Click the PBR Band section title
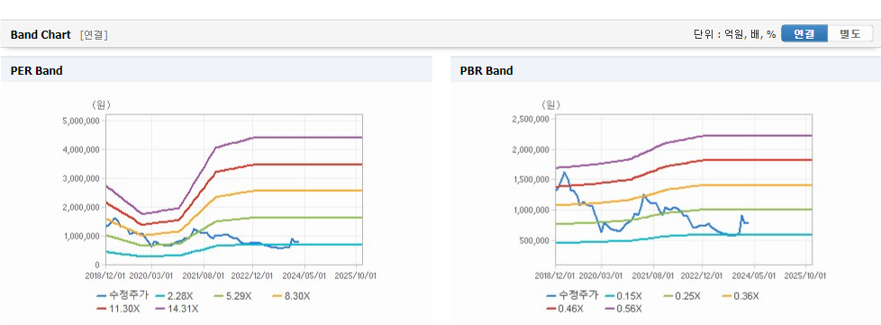This screenshot has height=325, width=881. point(486,71)
